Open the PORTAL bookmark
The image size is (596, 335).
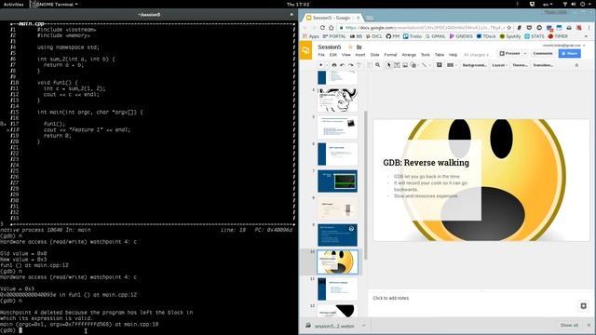pyautogui.click(x=334, y=36)
